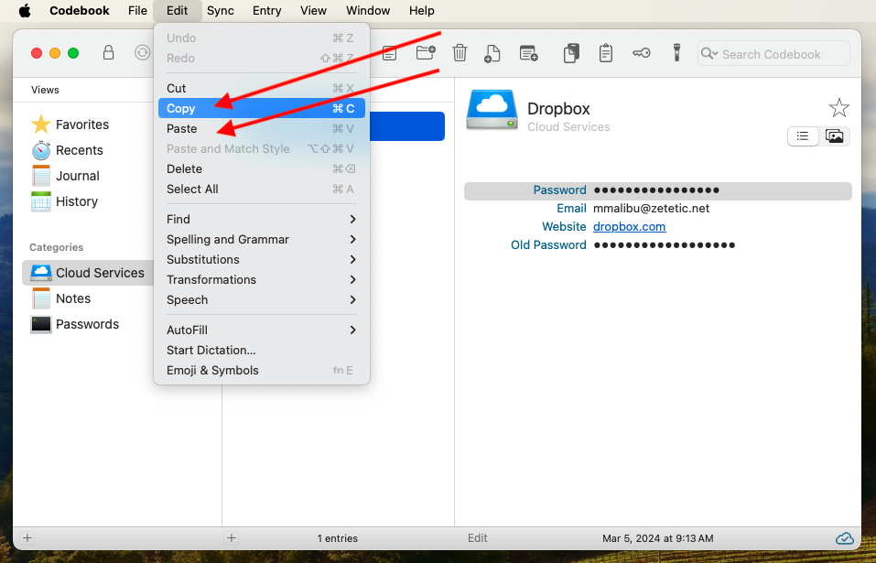
Task: Open the View menu
Action: pos(313,11)
